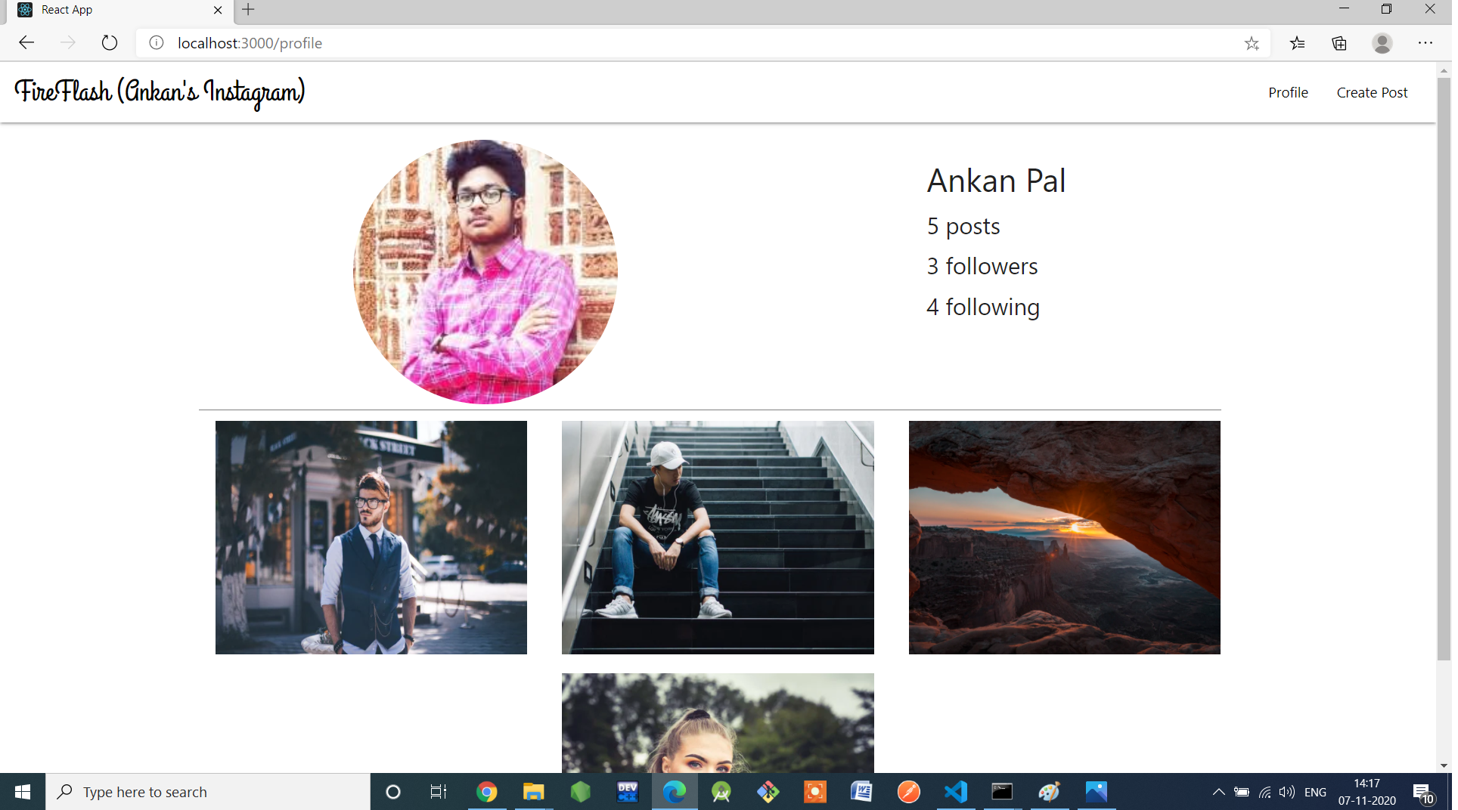Open the Collections icon
Viewport: 1458px width, 810px height.
tap(1339, 43)
